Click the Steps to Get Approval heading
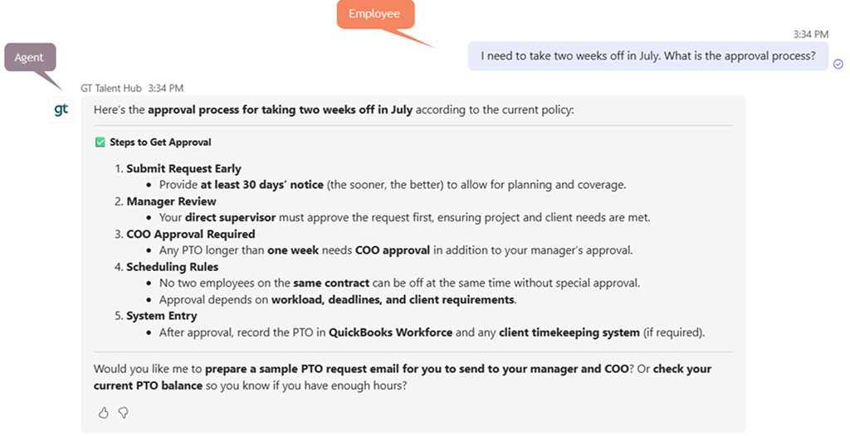Screen dimensions: 850x436 160,143
